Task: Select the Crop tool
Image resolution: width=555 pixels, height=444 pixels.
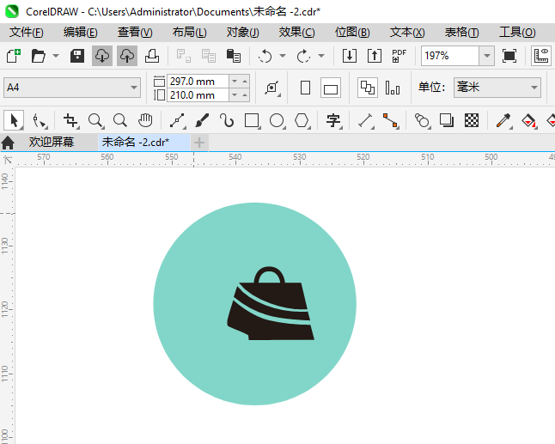Action: [70, 120]
